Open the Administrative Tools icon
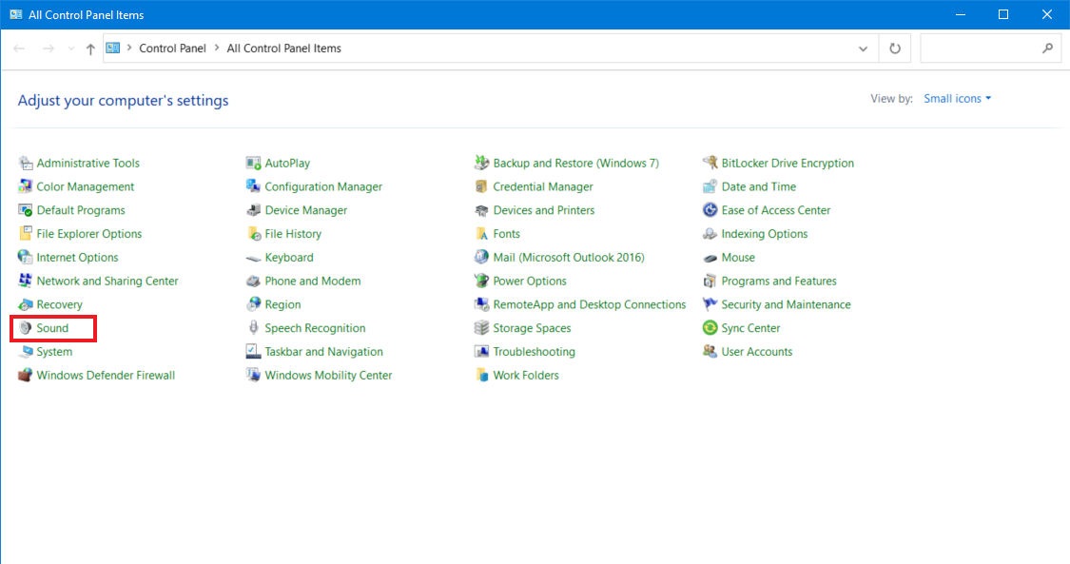1070x564 pixels. tap(26, 163)
